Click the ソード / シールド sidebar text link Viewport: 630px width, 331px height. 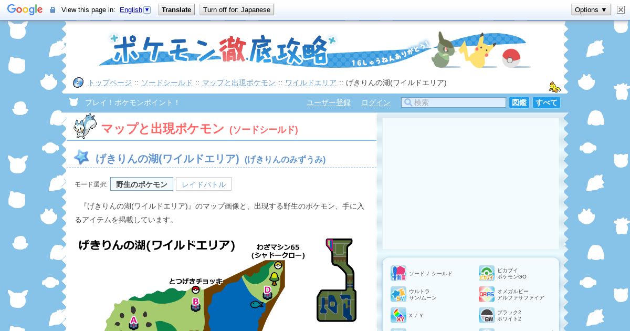(x=430, y=274)
